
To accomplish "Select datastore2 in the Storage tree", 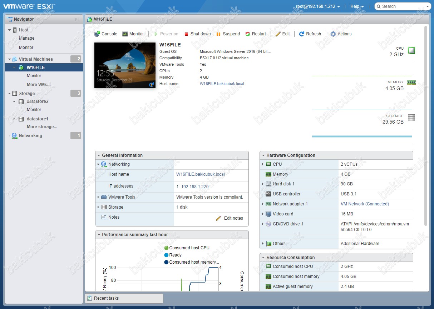I will tap(38, 101).
